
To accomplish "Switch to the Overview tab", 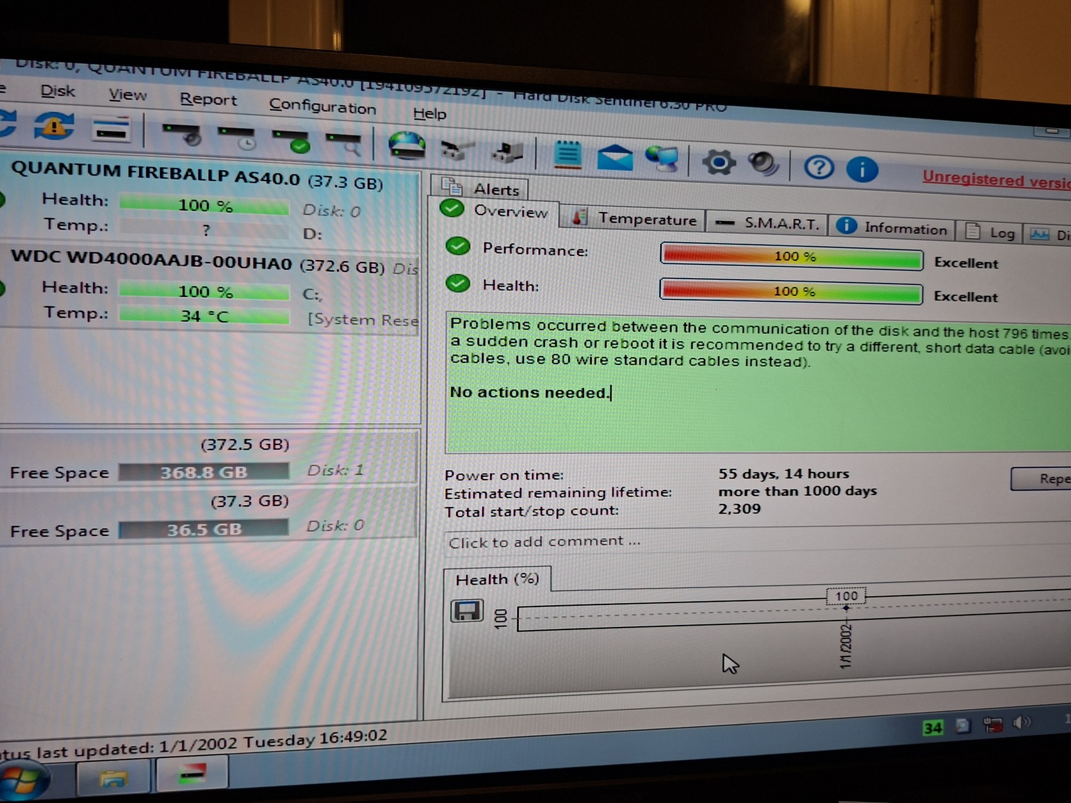I will (x=495, y=211).
